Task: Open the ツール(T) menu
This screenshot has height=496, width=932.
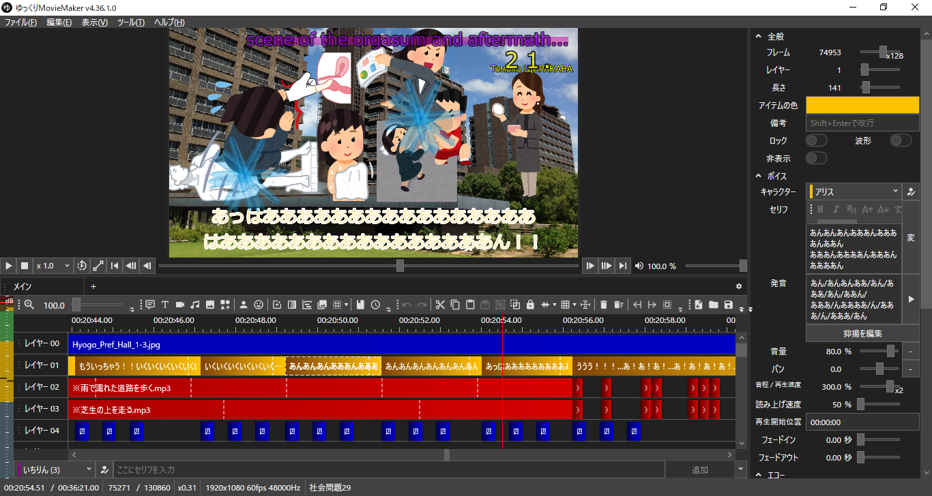Action: 130,22
